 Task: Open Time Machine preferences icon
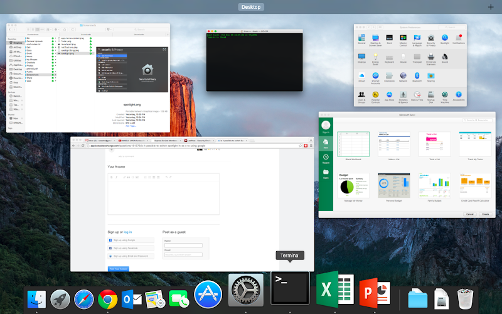[445, 97]
